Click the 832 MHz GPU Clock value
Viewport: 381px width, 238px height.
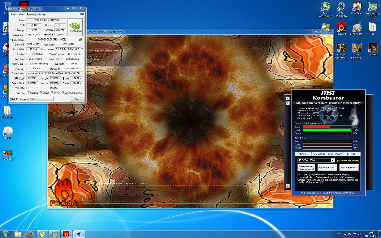click(33, 78)
